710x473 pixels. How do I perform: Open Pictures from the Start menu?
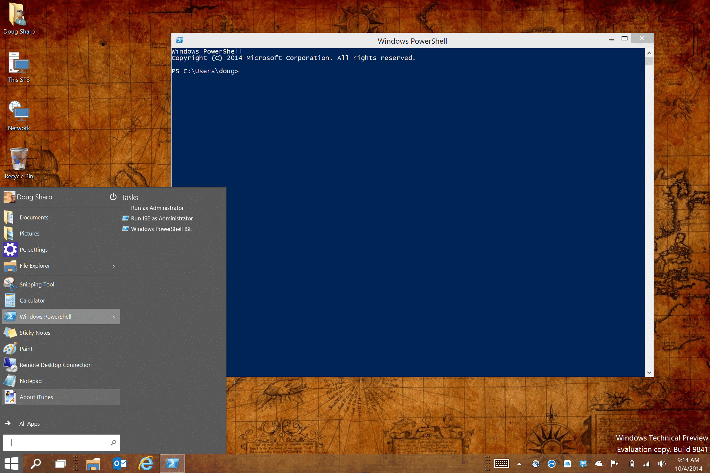point(61,234)
